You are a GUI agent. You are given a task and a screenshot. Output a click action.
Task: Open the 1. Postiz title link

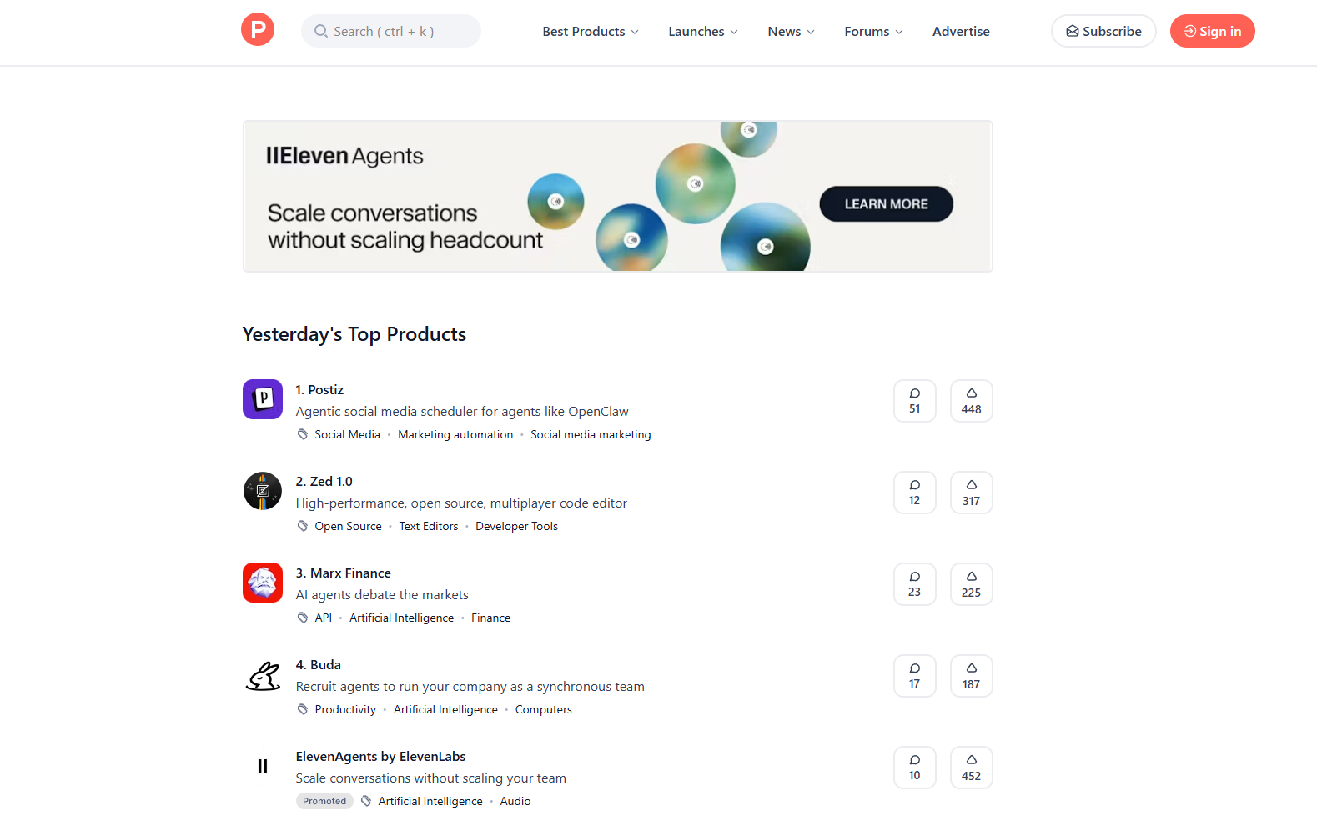point(319,389)
